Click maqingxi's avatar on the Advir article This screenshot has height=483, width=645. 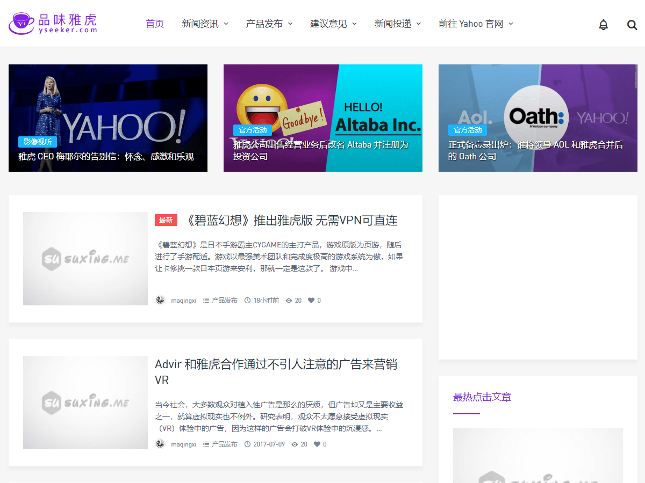click(x=160, y=444)
